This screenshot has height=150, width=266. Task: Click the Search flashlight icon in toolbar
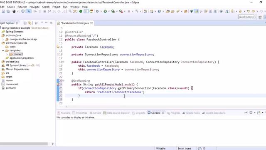click(x=178, y=11)
